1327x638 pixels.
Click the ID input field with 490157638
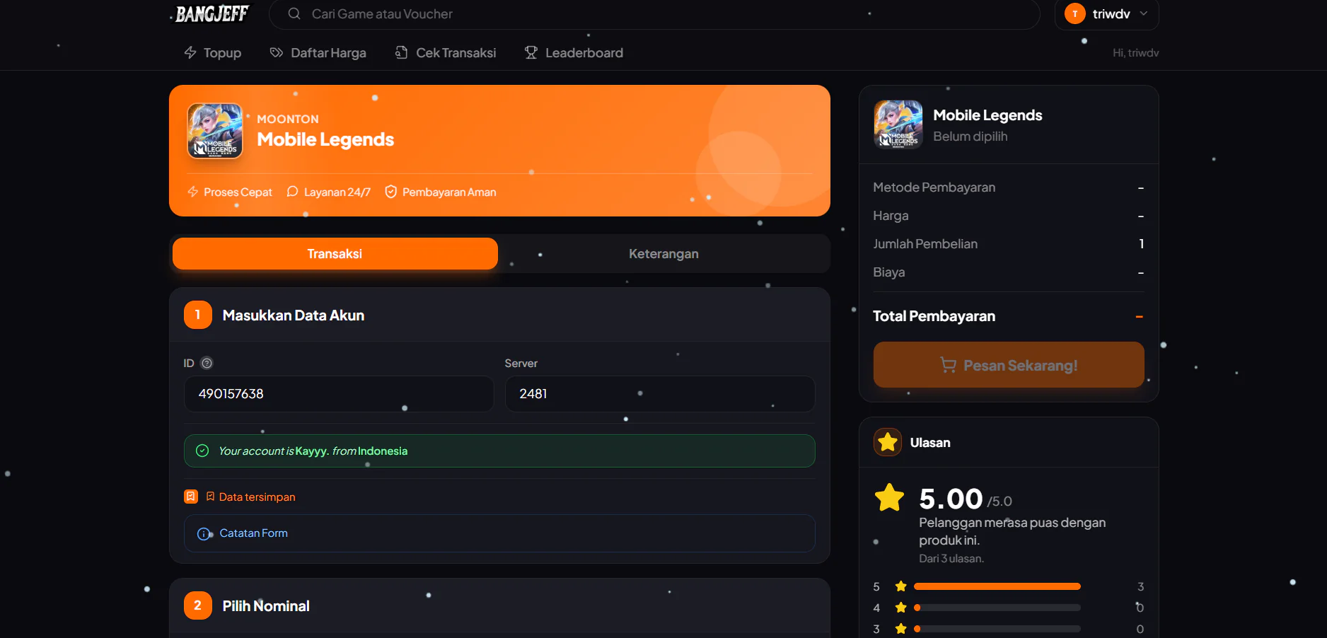coord(339,394)
